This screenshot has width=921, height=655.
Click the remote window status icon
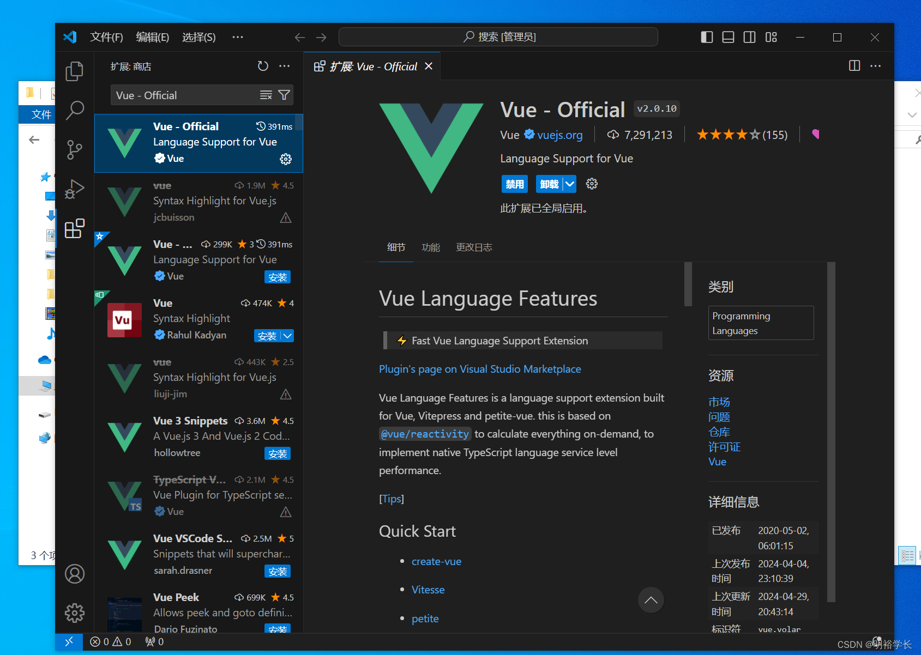69,642
